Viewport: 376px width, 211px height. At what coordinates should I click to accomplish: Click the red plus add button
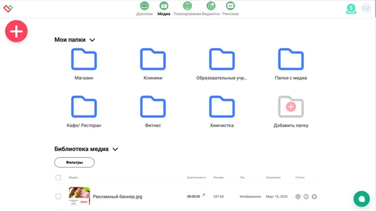point(16,31)
